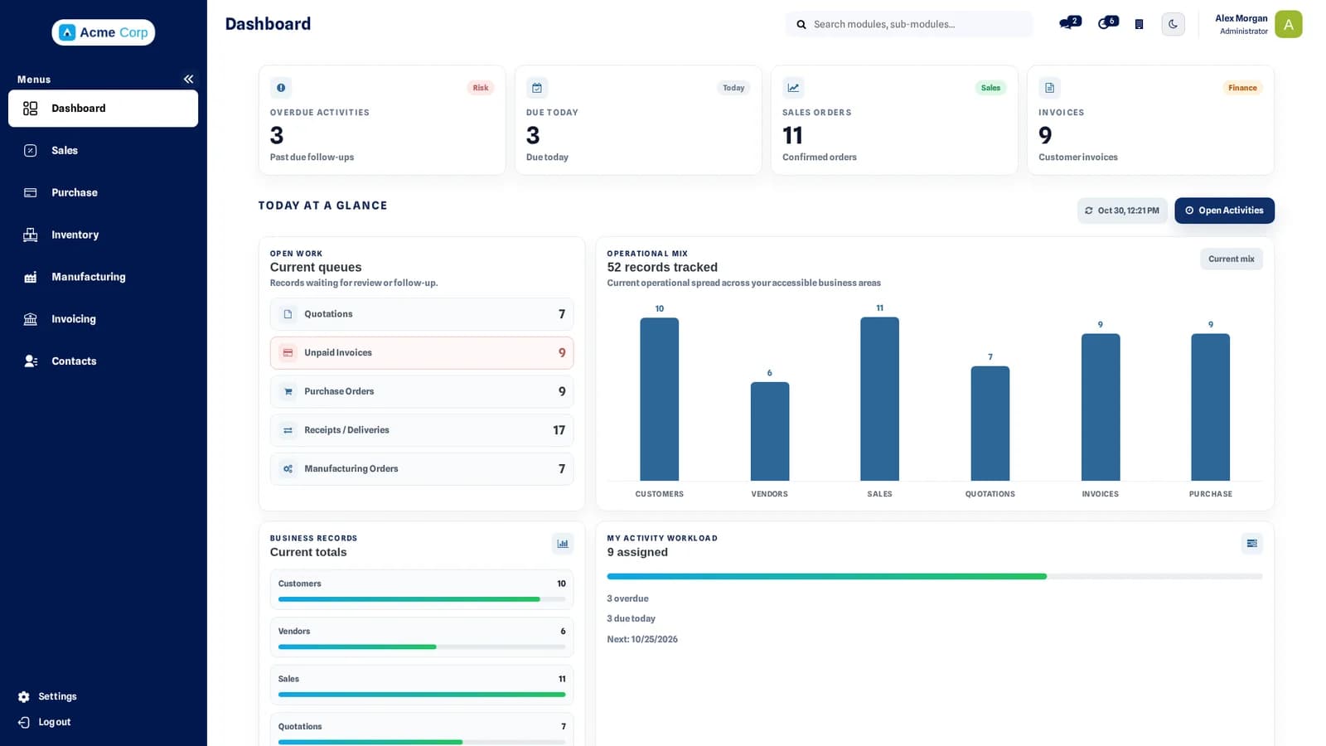Open the Unpaid Invoices queue row
This screenshot has height=746, width=1326.
point(422,353)
